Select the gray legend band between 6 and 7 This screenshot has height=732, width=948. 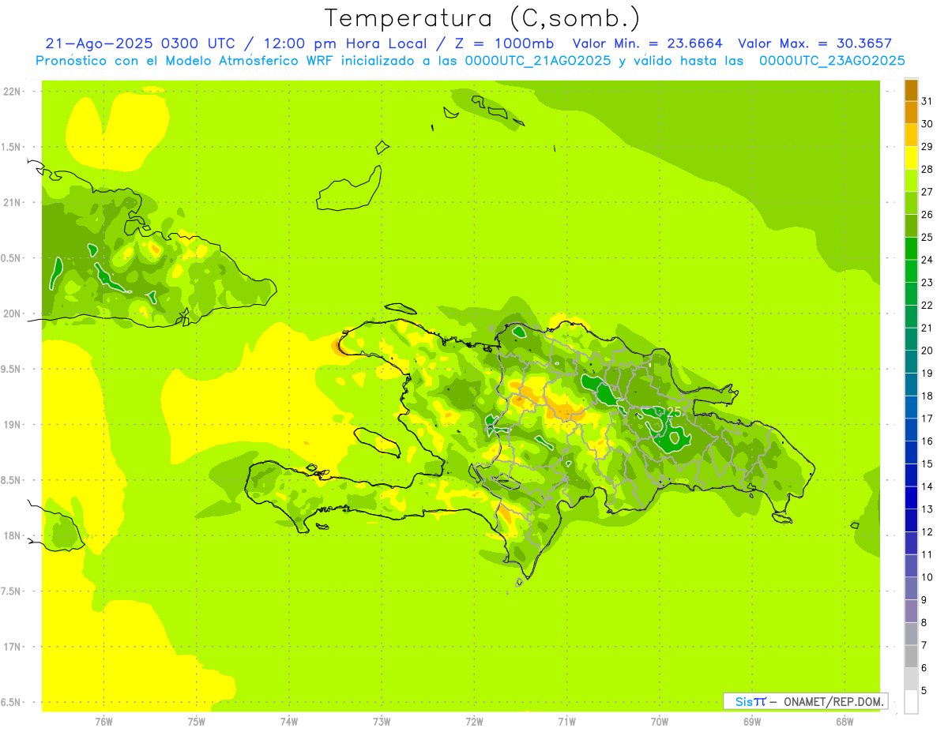click(911, 656)
